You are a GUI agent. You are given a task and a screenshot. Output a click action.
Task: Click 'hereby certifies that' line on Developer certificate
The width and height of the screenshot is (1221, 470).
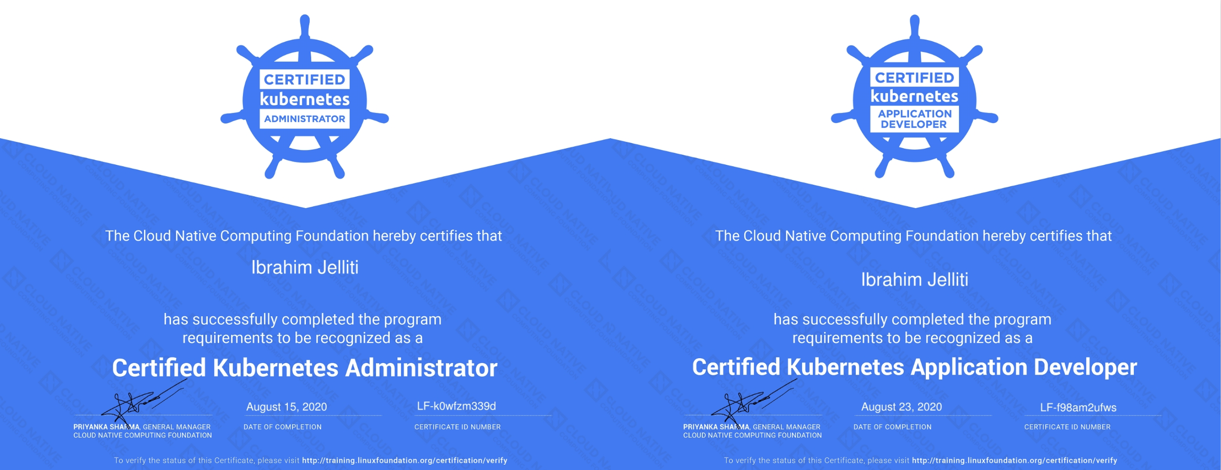pyautogui.click(x=913, y=236)
